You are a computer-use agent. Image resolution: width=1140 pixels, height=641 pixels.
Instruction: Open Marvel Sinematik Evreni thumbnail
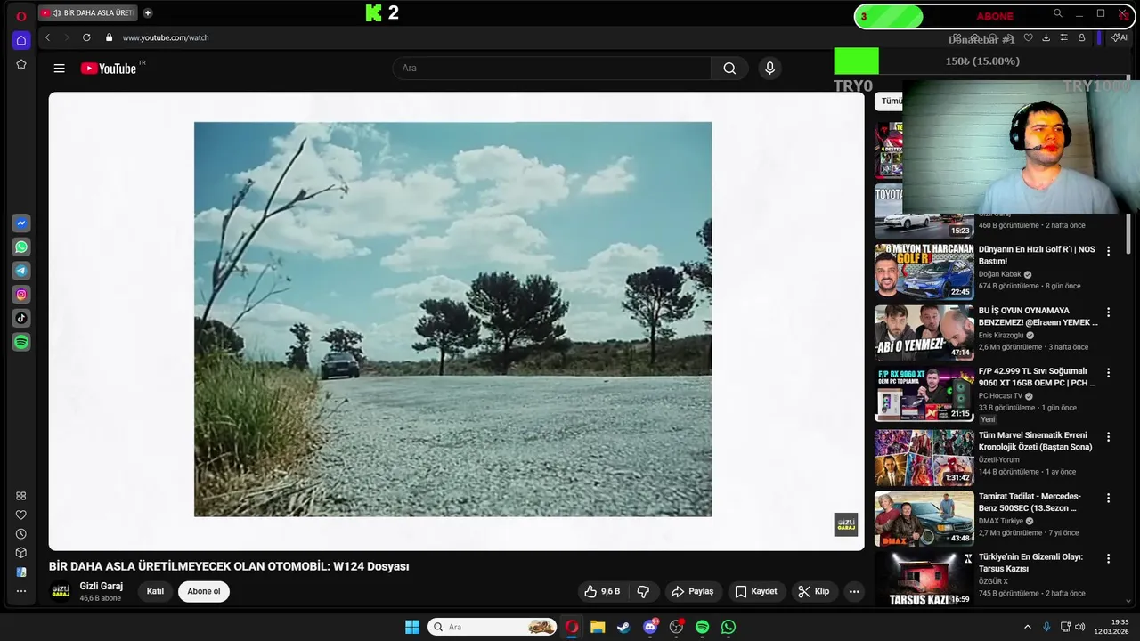tap(924, 458)
